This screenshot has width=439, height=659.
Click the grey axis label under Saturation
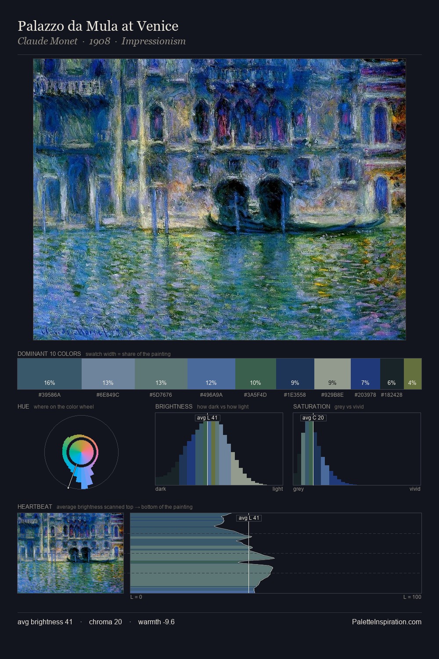click(x=299, y=489)
